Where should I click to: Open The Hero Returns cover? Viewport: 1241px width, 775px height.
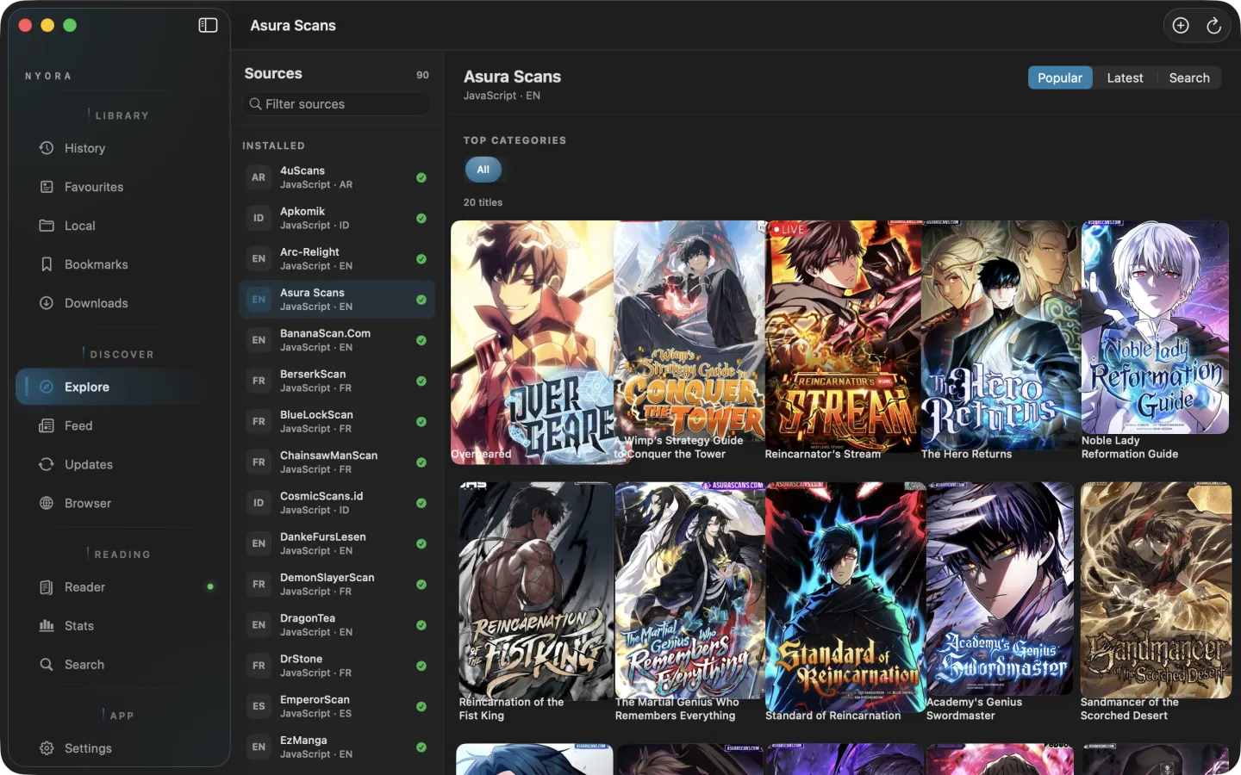(x=1000, y=334)
